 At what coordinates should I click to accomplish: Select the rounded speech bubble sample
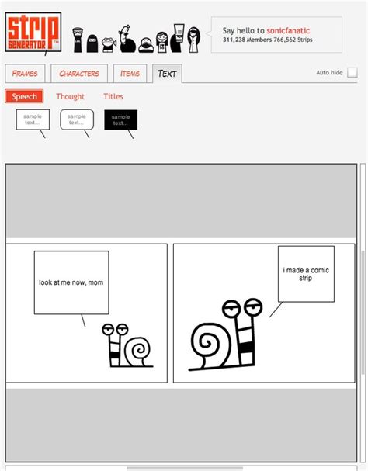click(x=77, y=119)
